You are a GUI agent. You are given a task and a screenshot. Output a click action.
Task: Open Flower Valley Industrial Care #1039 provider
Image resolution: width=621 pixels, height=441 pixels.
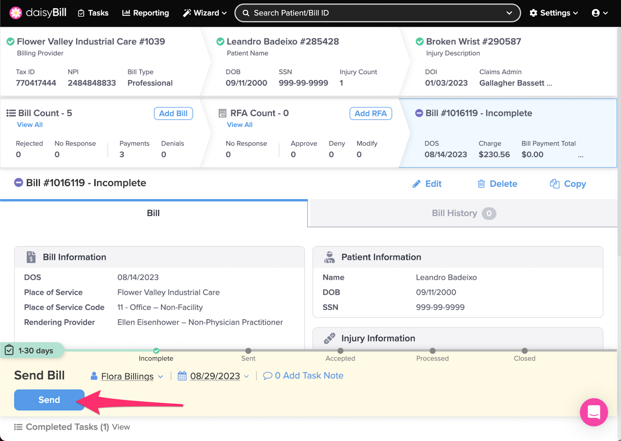point(91,41)
